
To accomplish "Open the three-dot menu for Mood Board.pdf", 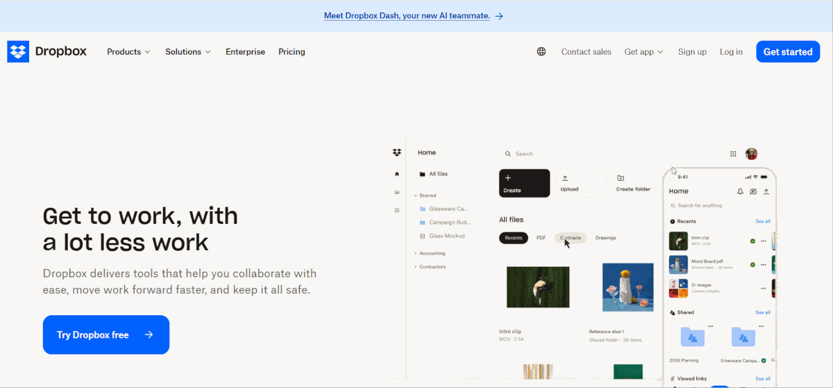I will click(764, 265).
